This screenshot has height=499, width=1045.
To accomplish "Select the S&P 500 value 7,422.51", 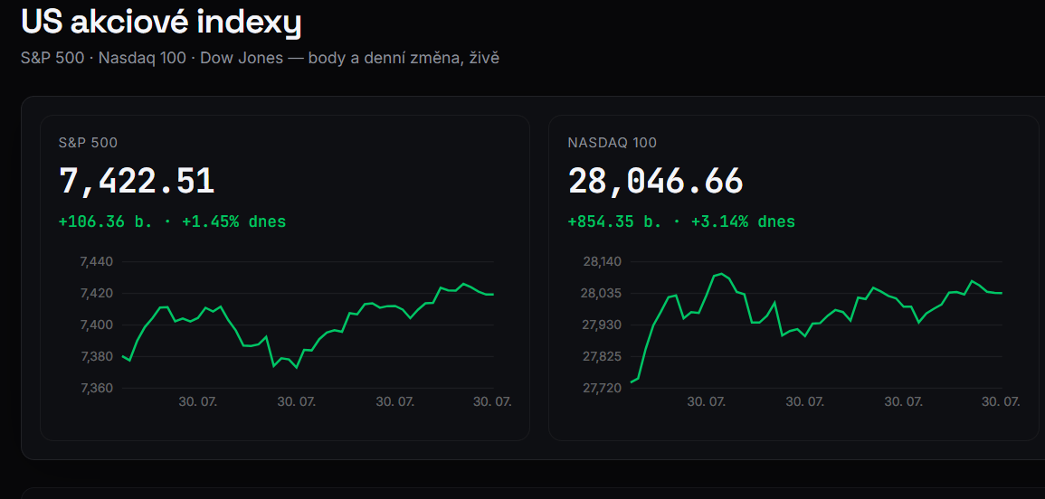I will 137,181.
